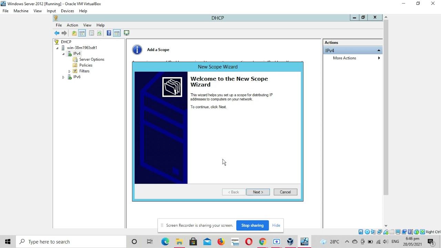Open Microsoft Store from the taskbar
This screenshot has height=248, width=441.
[x=193, y=242]
